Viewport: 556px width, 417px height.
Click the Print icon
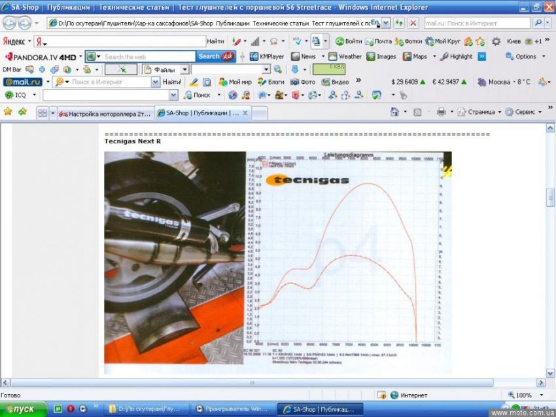point(441,112)
